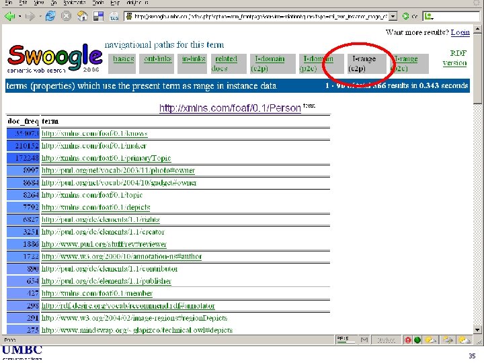The height and width of the screenshot is (363, 484).
Task: Reload the page with the refresh icon
Action: (x=50, y=15)
